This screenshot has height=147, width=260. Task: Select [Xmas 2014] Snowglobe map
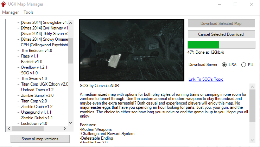click(44, 22)
